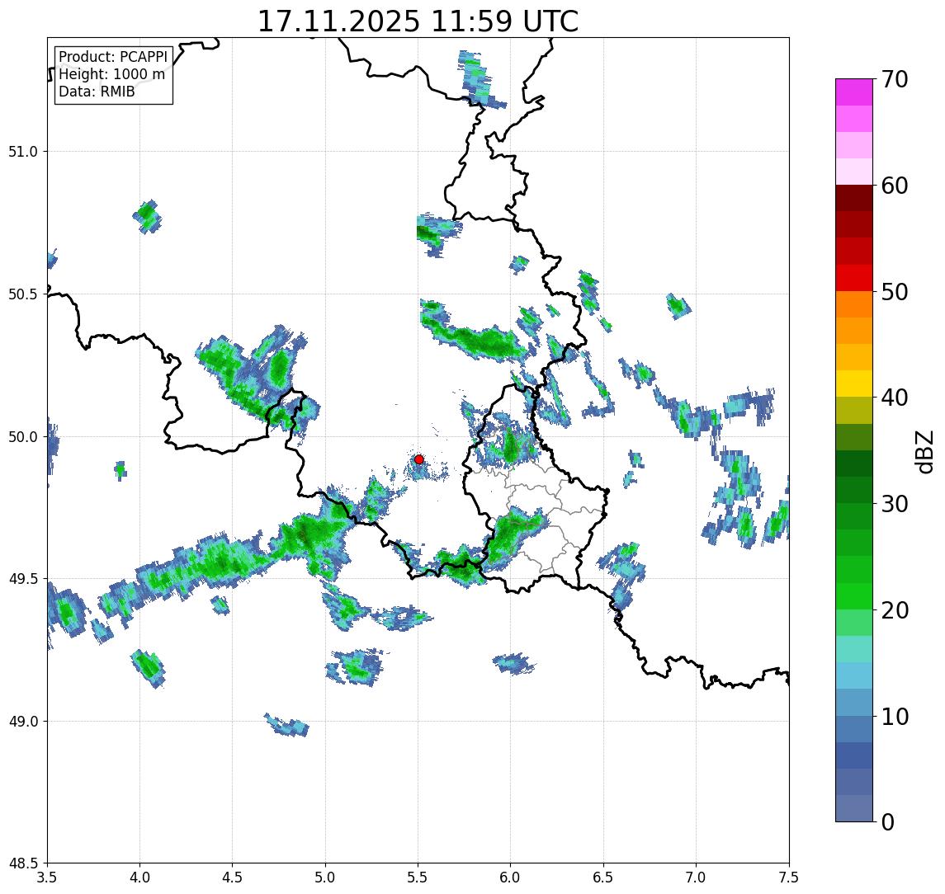Click the colorbar tick label 10
This screenshot has height=894, width=945.
(895, 717)
